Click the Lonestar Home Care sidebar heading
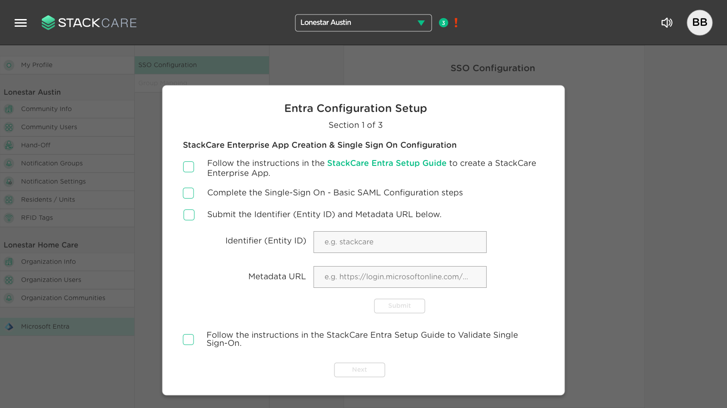Screen dimensions: 727x408 (x=41, y=245)
